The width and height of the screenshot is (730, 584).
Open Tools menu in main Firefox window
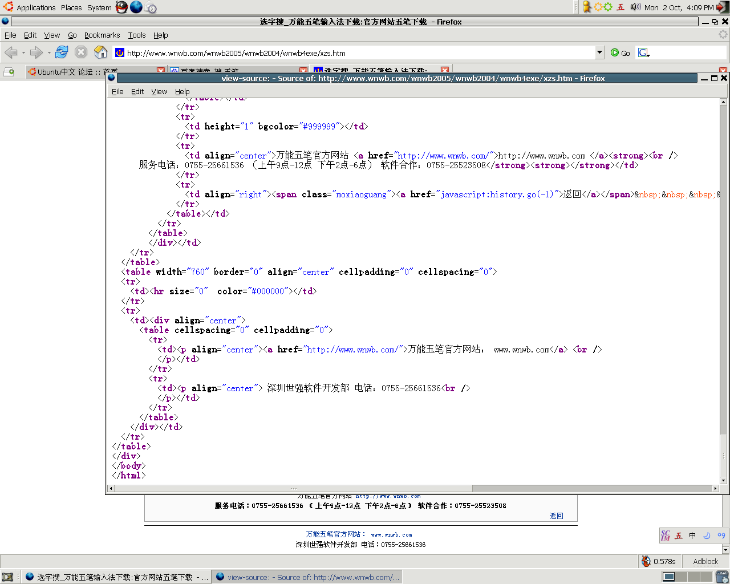[137, 35]
